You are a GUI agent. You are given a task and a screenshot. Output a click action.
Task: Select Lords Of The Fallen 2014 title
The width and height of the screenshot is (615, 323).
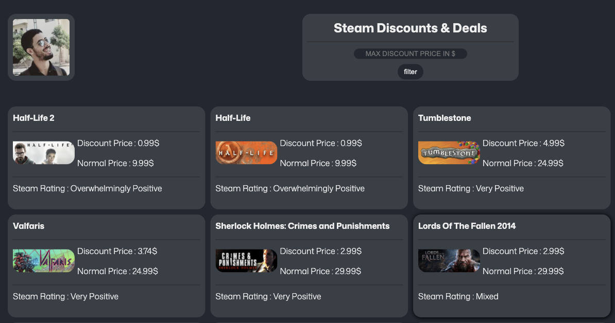467,226
